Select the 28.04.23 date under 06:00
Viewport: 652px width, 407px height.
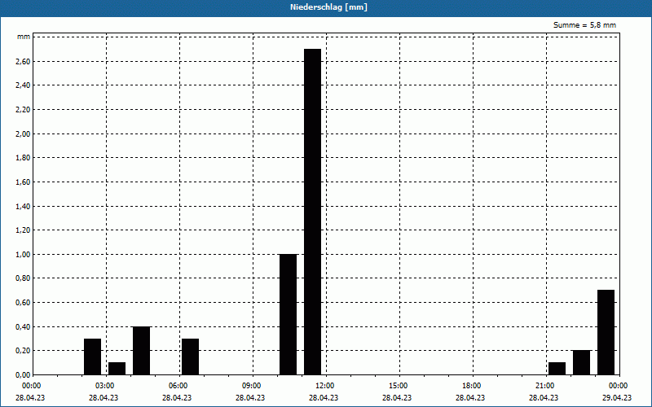coord(177,397)
